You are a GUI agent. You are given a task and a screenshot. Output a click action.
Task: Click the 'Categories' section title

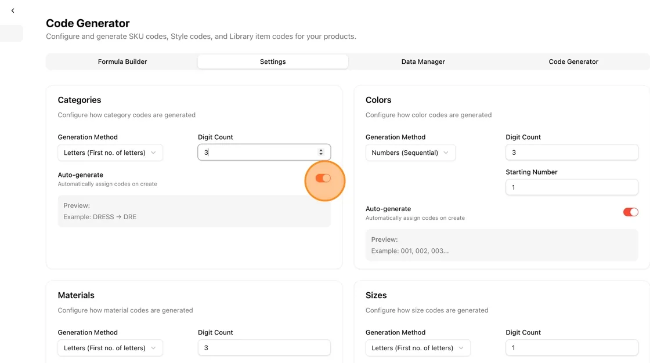(79, 100)
